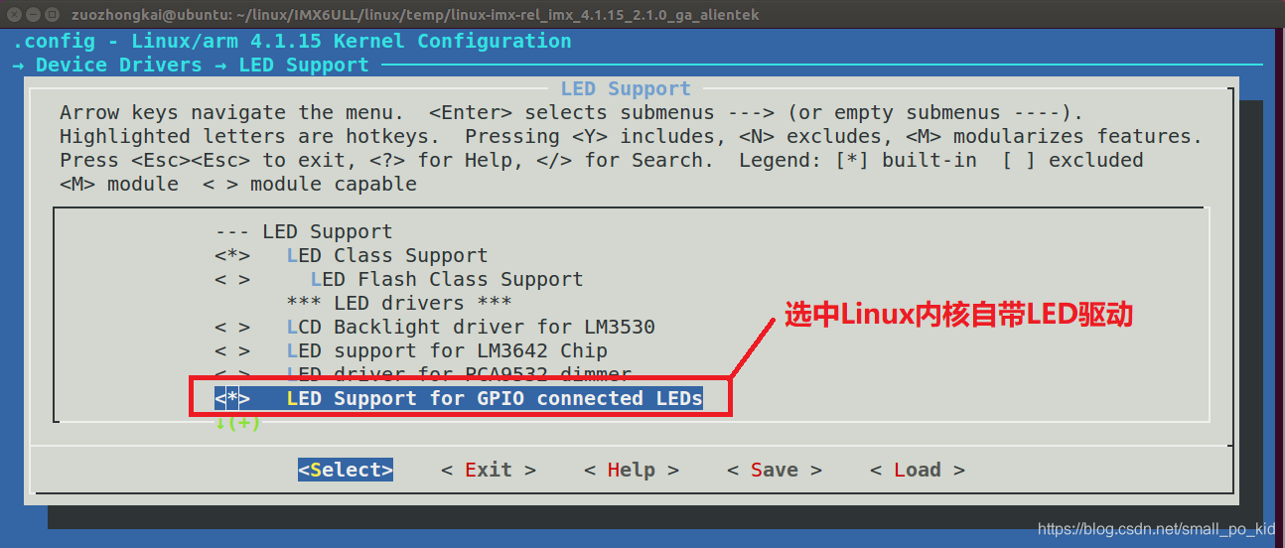Maximize the terminal window
The width and height of the screenshot is (1285, 548).
click(x=51, y=15)
